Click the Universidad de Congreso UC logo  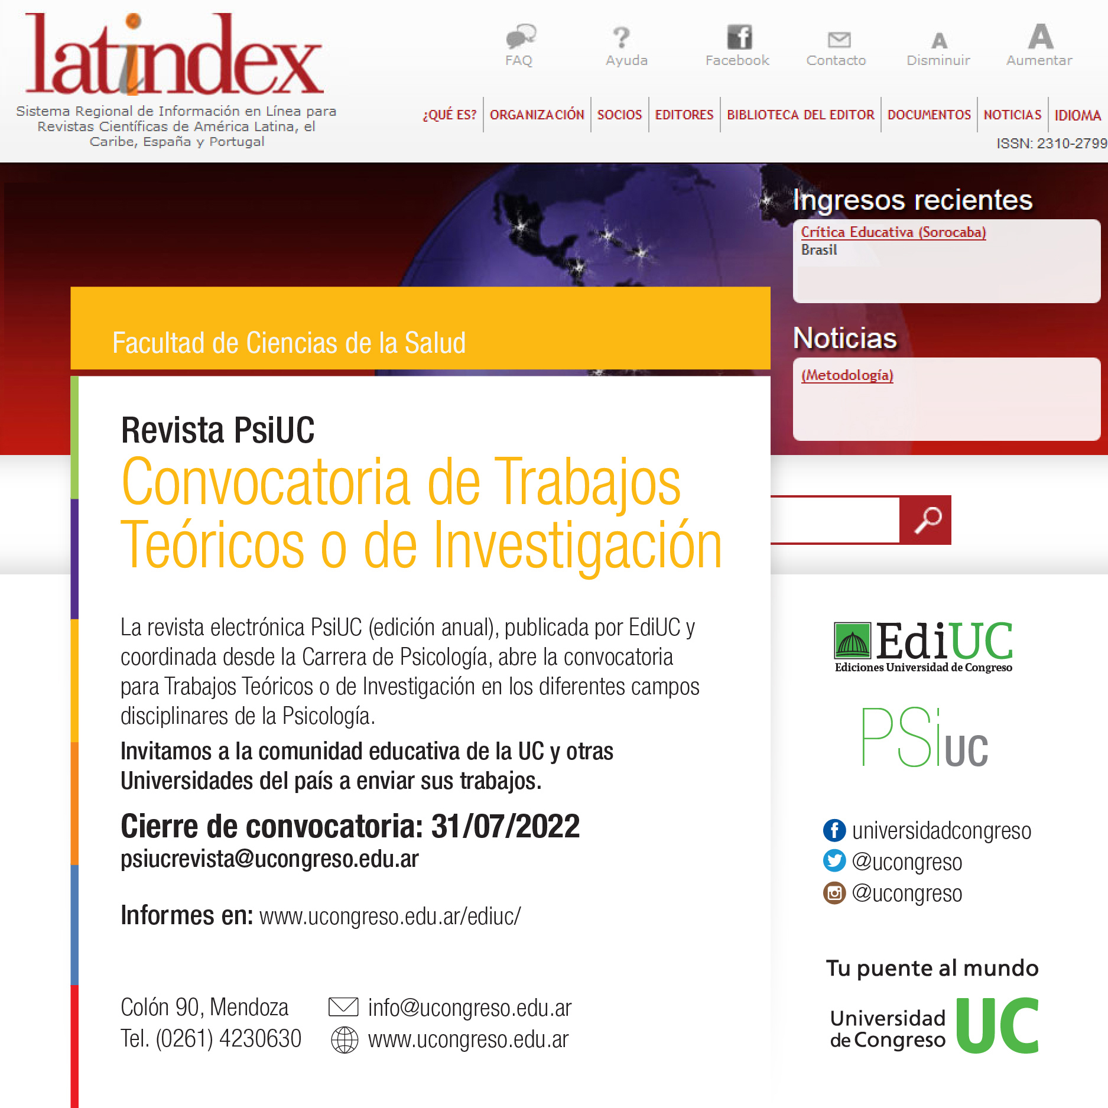(934, 1026)
